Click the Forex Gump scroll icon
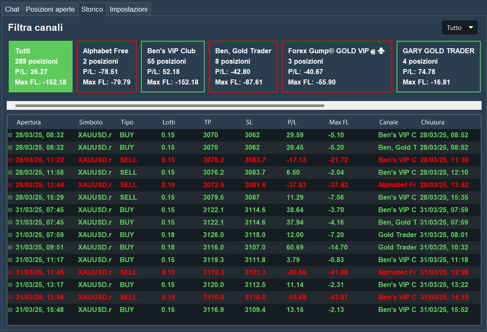The width and height of the screenshot is (487, 332). tap(373, 51)
